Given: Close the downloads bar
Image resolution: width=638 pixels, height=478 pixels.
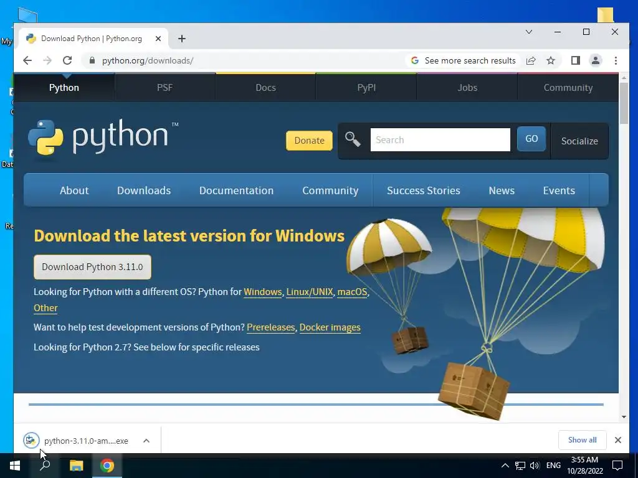Looking at the screenshot, I should 617,440.
